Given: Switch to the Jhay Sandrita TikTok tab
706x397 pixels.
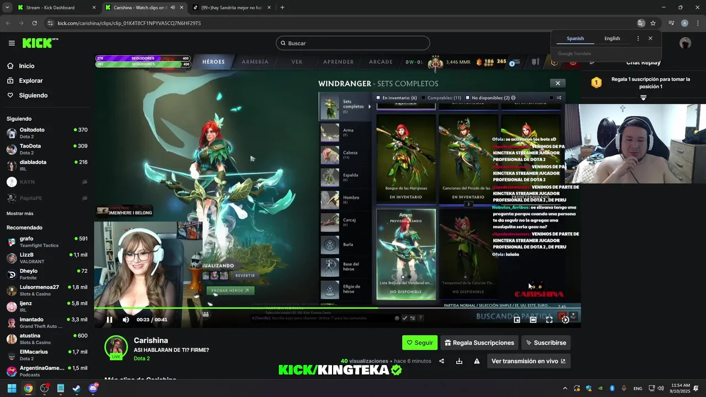Looking at the screenshot, I should click(x=231, y=8).
